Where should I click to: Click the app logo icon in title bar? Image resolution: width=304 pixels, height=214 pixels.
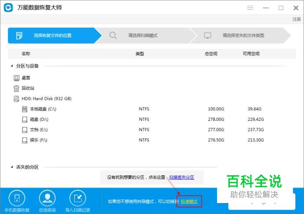8,7
